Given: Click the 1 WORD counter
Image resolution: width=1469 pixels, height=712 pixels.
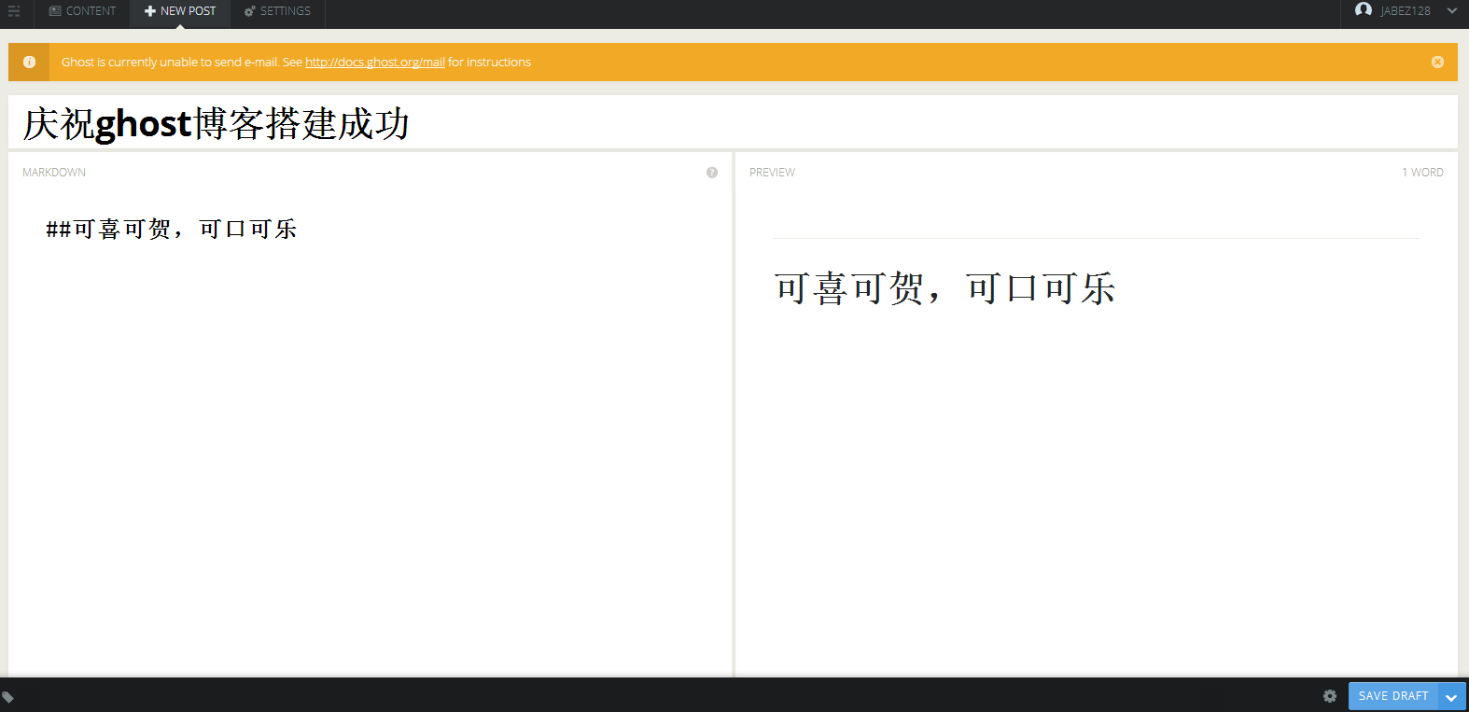Looking at the screenshot, I should pos(1422,173).
